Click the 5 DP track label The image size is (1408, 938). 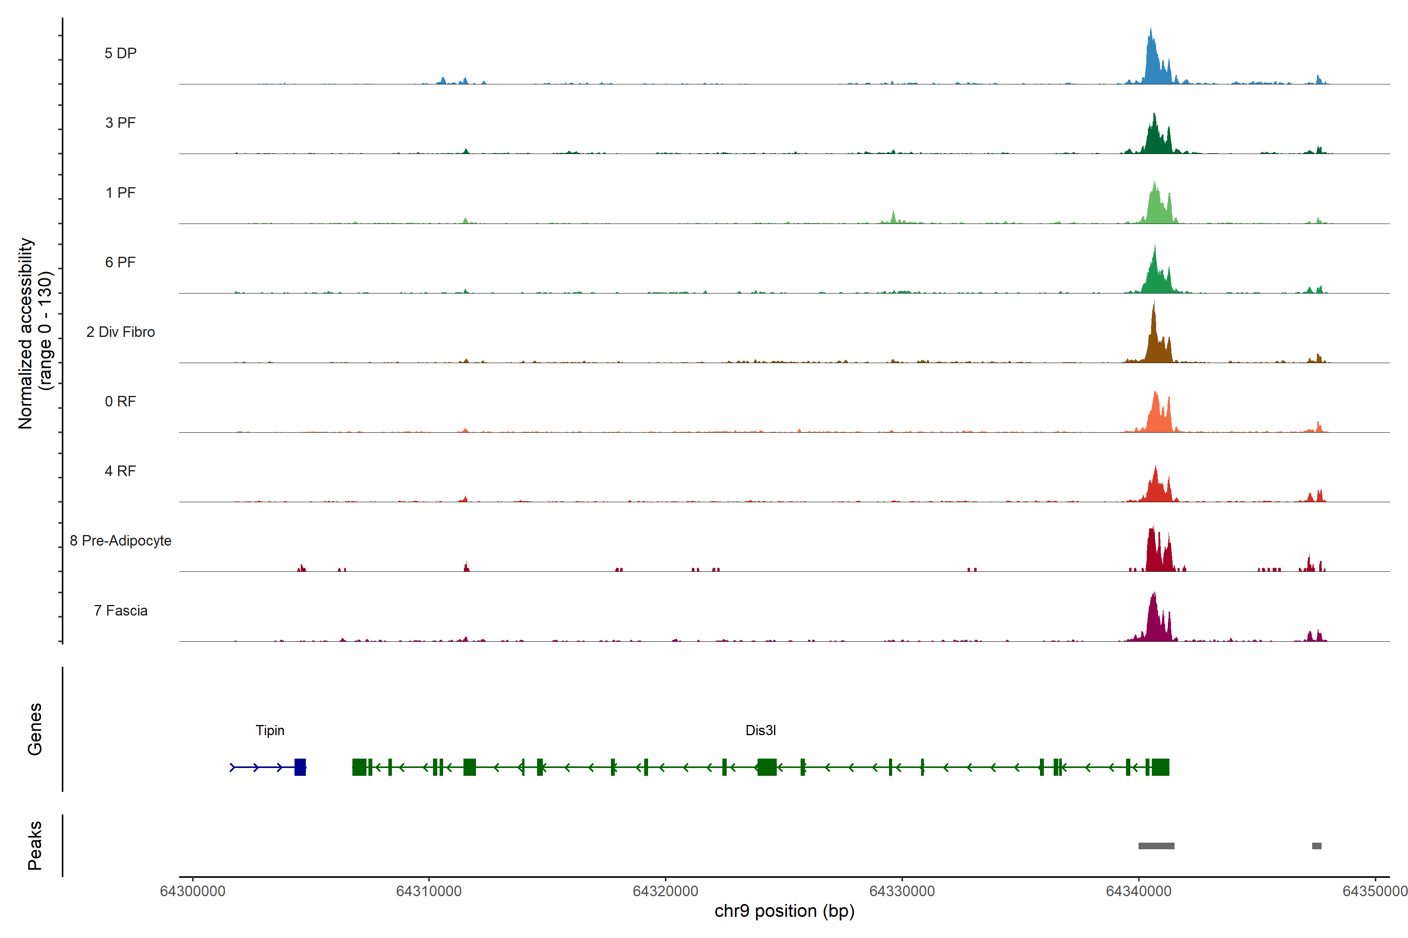[120, 53]
